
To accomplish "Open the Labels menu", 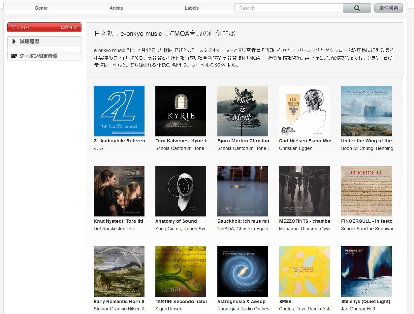I will 192,8.
